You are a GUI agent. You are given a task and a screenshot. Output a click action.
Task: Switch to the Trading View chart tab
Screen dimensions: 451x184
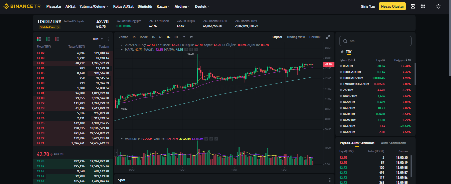click(296, 37)
